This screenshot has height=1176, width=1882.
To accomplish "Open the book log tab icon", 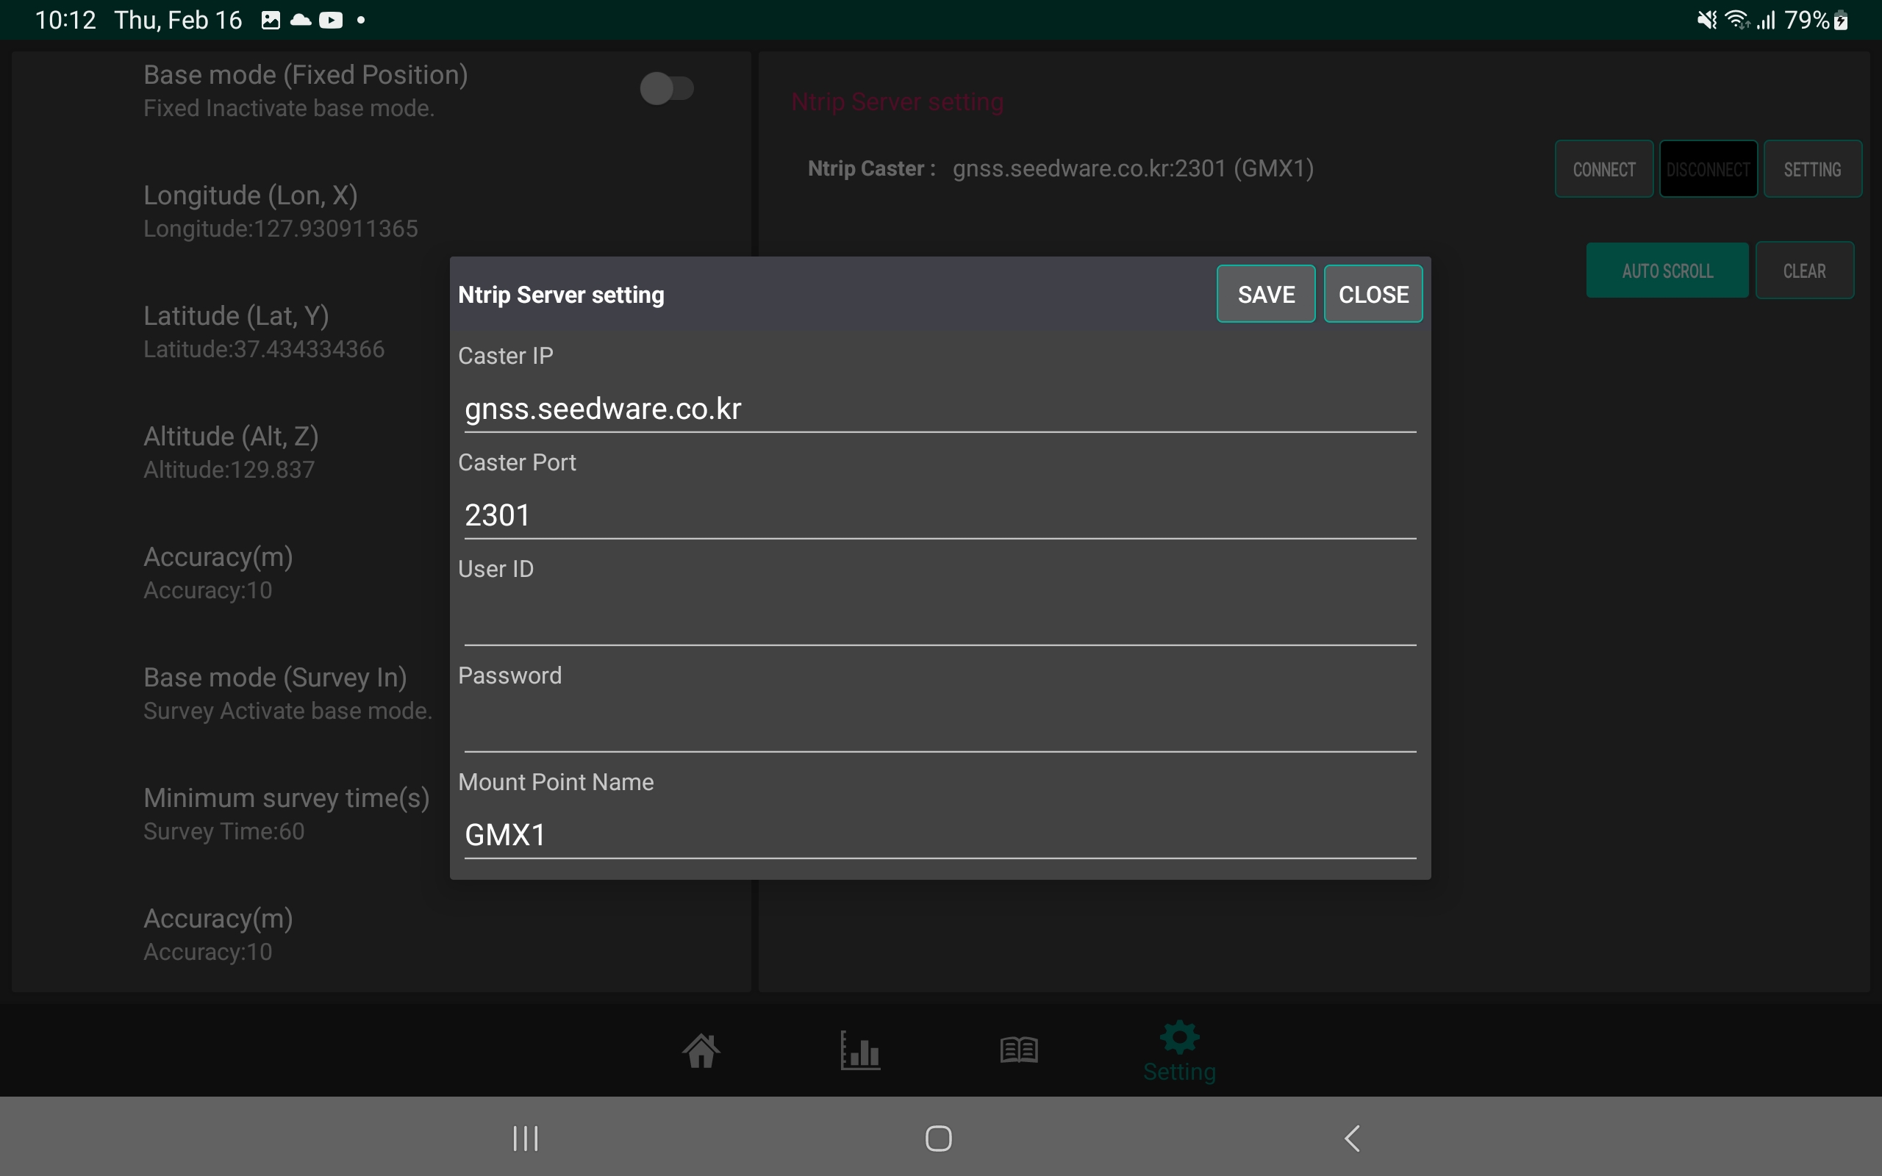I will point(1019,1050).
